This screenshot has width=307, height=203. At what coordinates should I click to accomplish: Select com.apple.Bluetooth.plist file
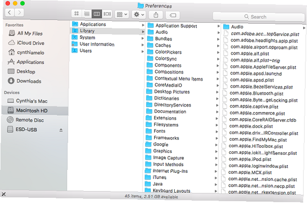[x=253, y=93]
